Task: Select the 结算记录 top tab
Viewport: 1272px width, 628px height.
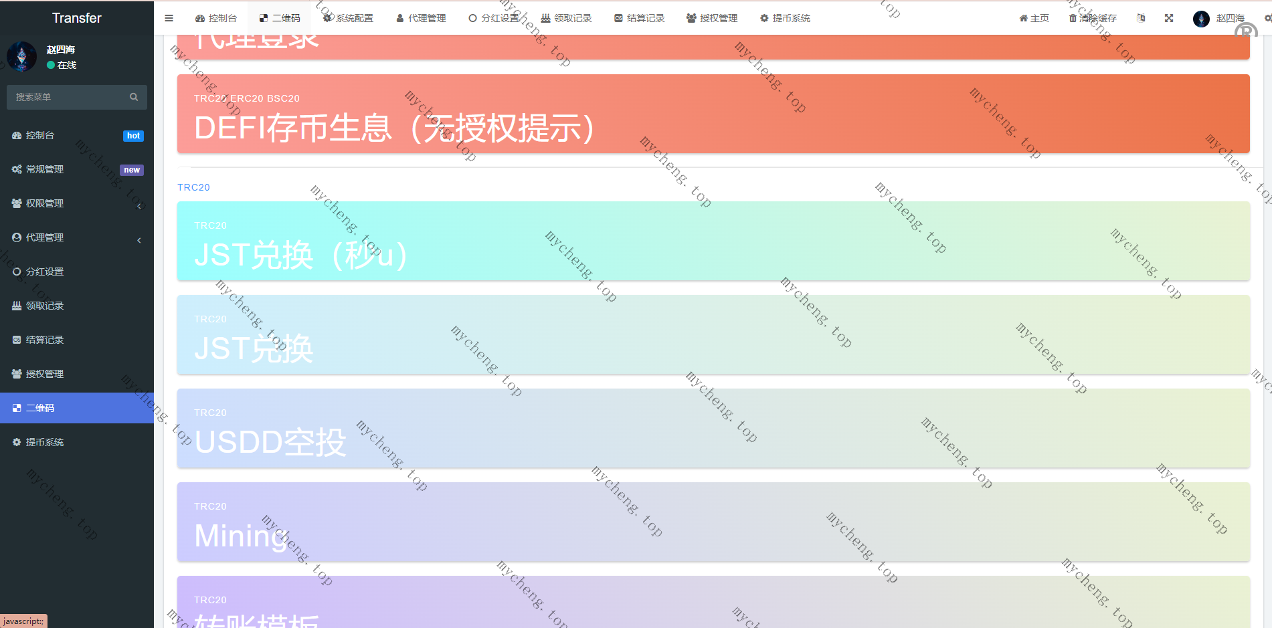Action: pos(639,18)
